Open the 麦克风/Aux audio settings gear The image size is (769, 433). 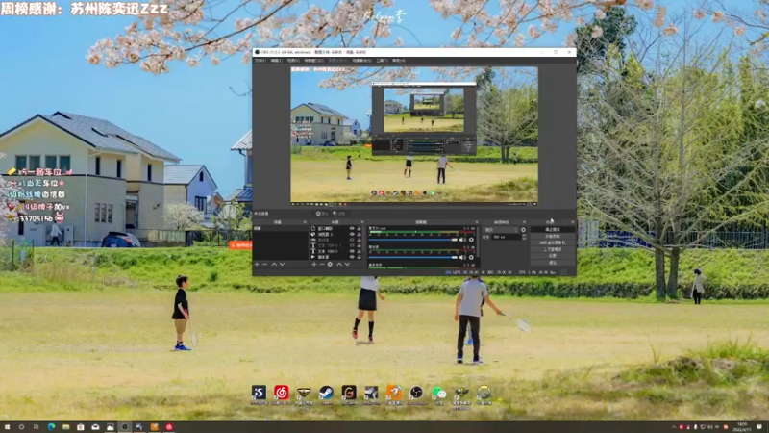471,240
